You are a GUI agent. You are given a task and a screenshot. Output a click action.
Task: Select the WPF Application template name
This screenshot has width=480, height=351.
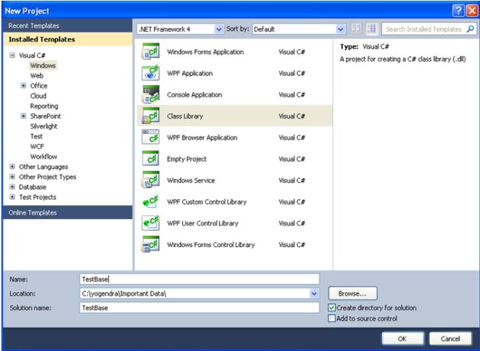(190, 74)
